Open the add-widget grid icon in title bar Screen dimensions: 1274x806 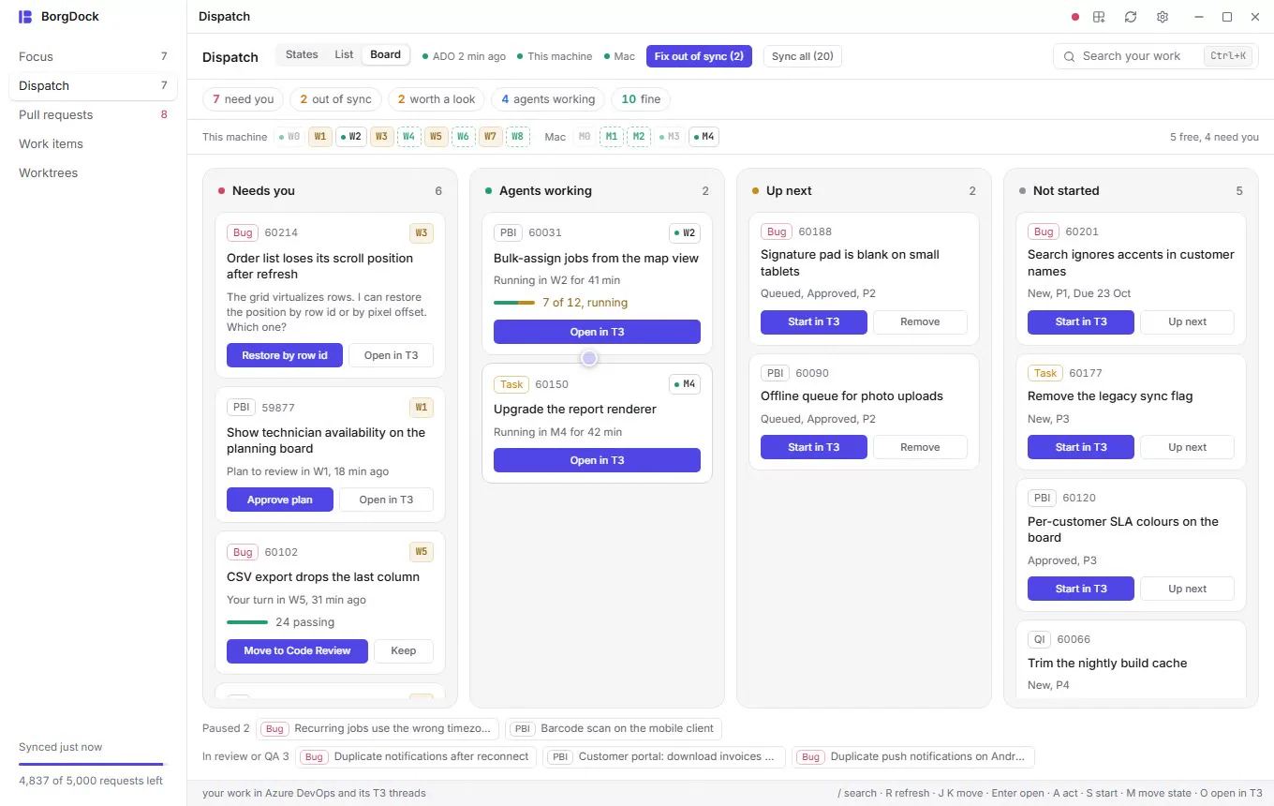[x=1100, y=17]
